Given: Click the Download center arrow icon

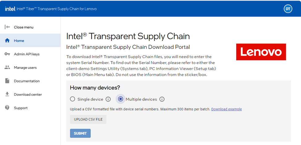Looking at the screenshot, I should tap(7, 94).
